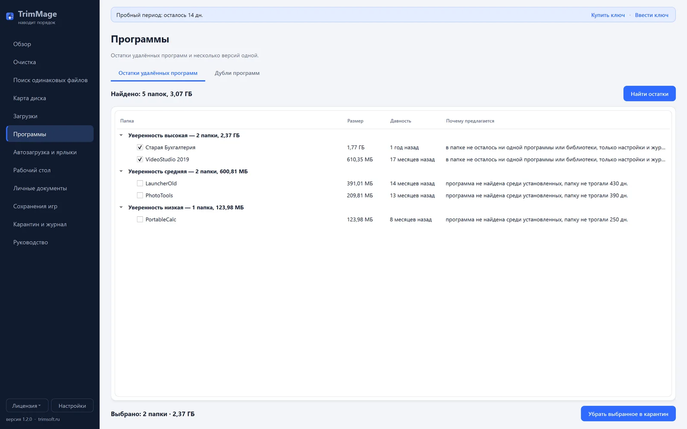Open the Лицензия dropdown
The height and width of the screenshot is (429, 687).
pyautogui.click(x=27, y=405)
